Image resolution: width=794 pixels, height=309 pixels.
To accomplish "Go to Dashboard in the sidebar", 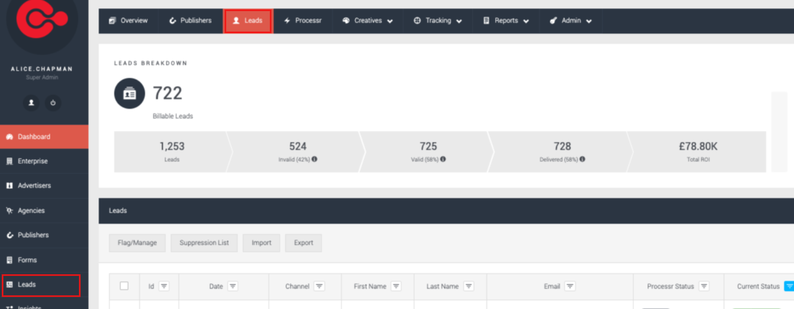I will [x=44, y=137].
